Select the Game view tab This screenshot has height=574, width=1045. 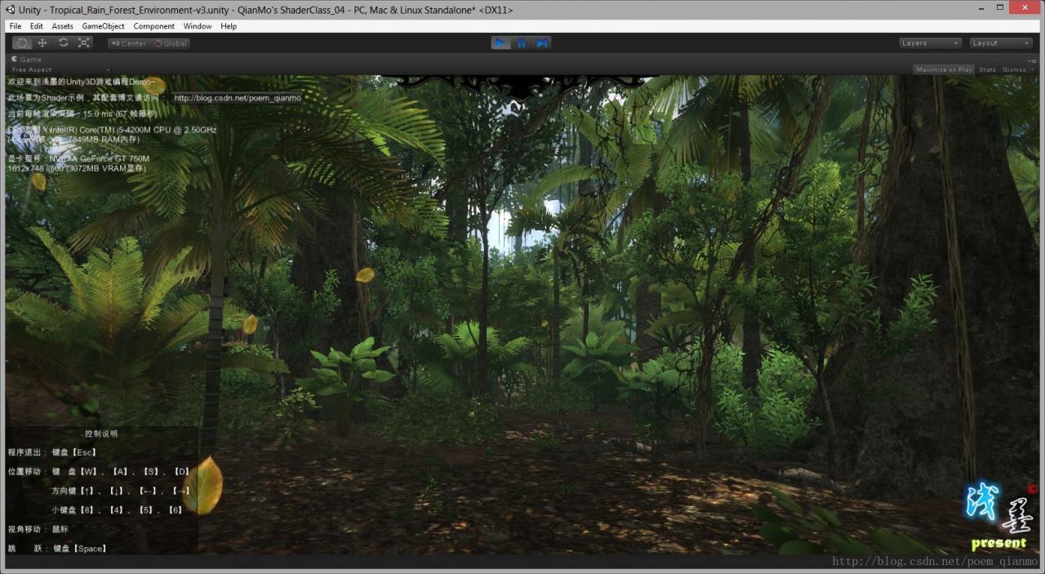click(27, 60)
